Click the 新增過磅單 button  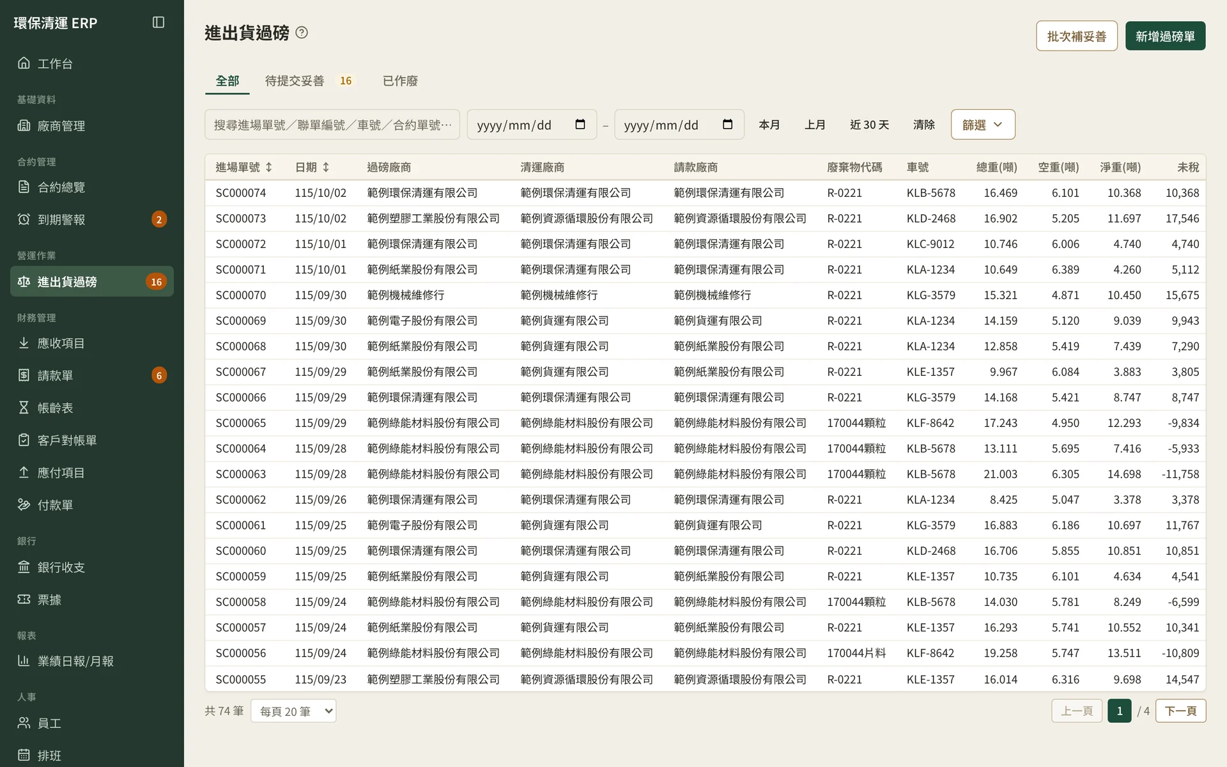point(1165,36)
